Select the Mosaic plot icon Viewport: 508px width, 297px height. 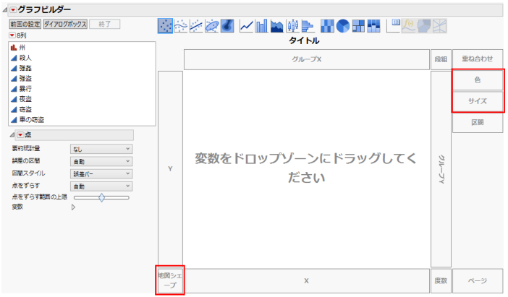373,26
